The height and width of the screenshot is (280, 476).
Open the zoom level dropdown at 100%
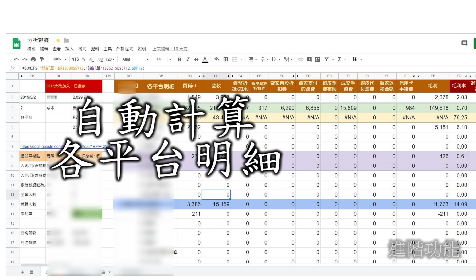(57, 59)
